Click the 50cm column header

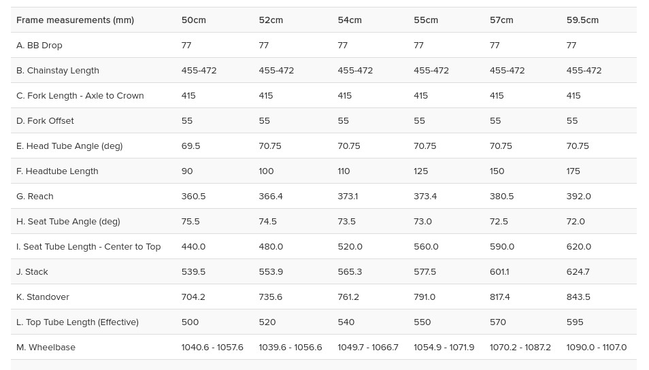point(193,20)
